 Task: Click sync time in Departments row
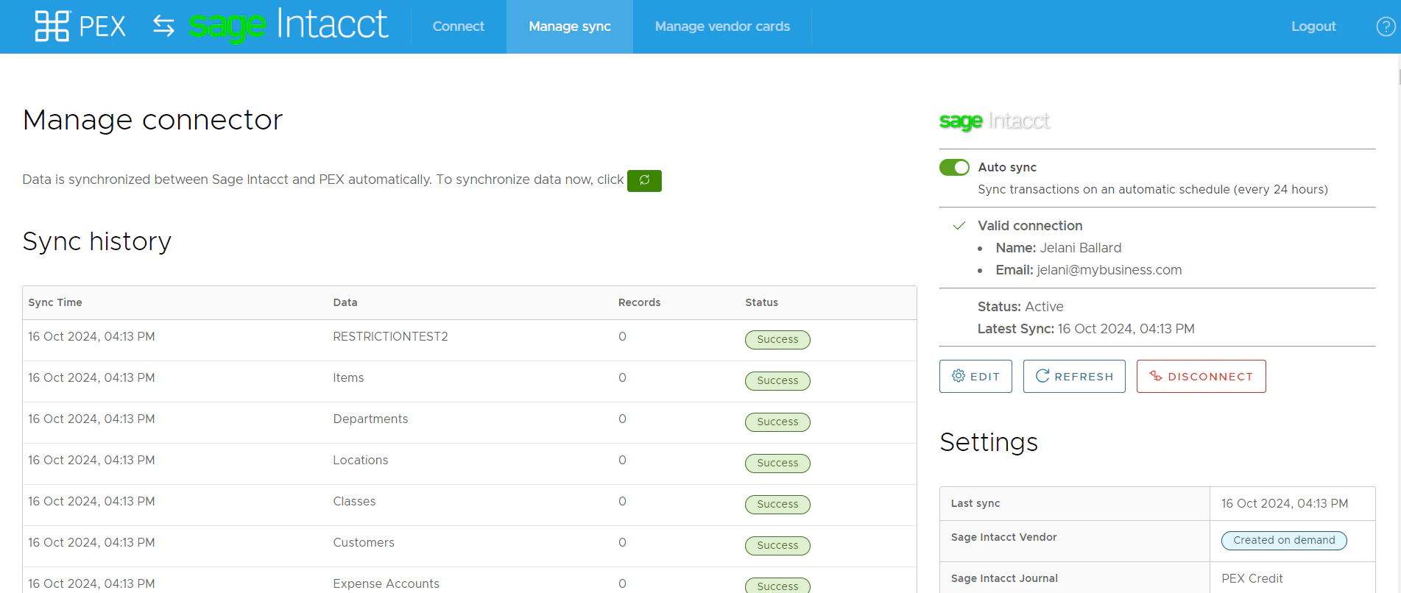pyautogui.click(x=91, y=419)
